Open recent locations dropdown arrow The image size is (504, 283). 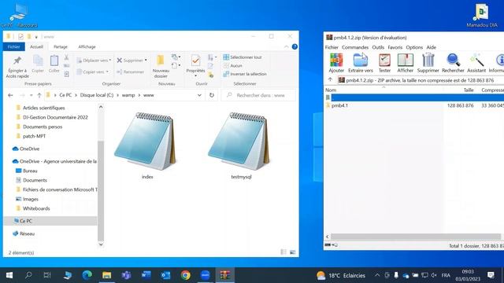click(31, 95)
